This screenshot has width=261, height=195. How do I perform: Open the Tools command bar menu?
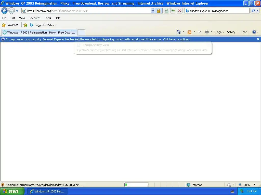tap(245, 32)
